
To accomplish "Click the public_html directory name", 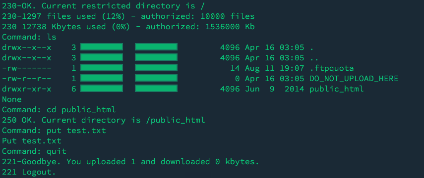I will pyautogui.click(x=336, y=89).
